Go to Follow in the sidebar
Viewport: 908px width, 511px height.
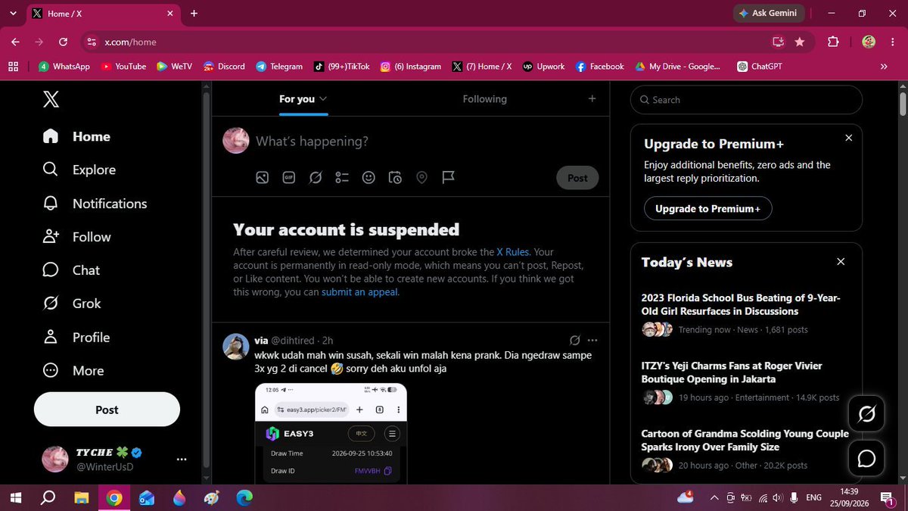pyautogui.click(x=77, y=237)
